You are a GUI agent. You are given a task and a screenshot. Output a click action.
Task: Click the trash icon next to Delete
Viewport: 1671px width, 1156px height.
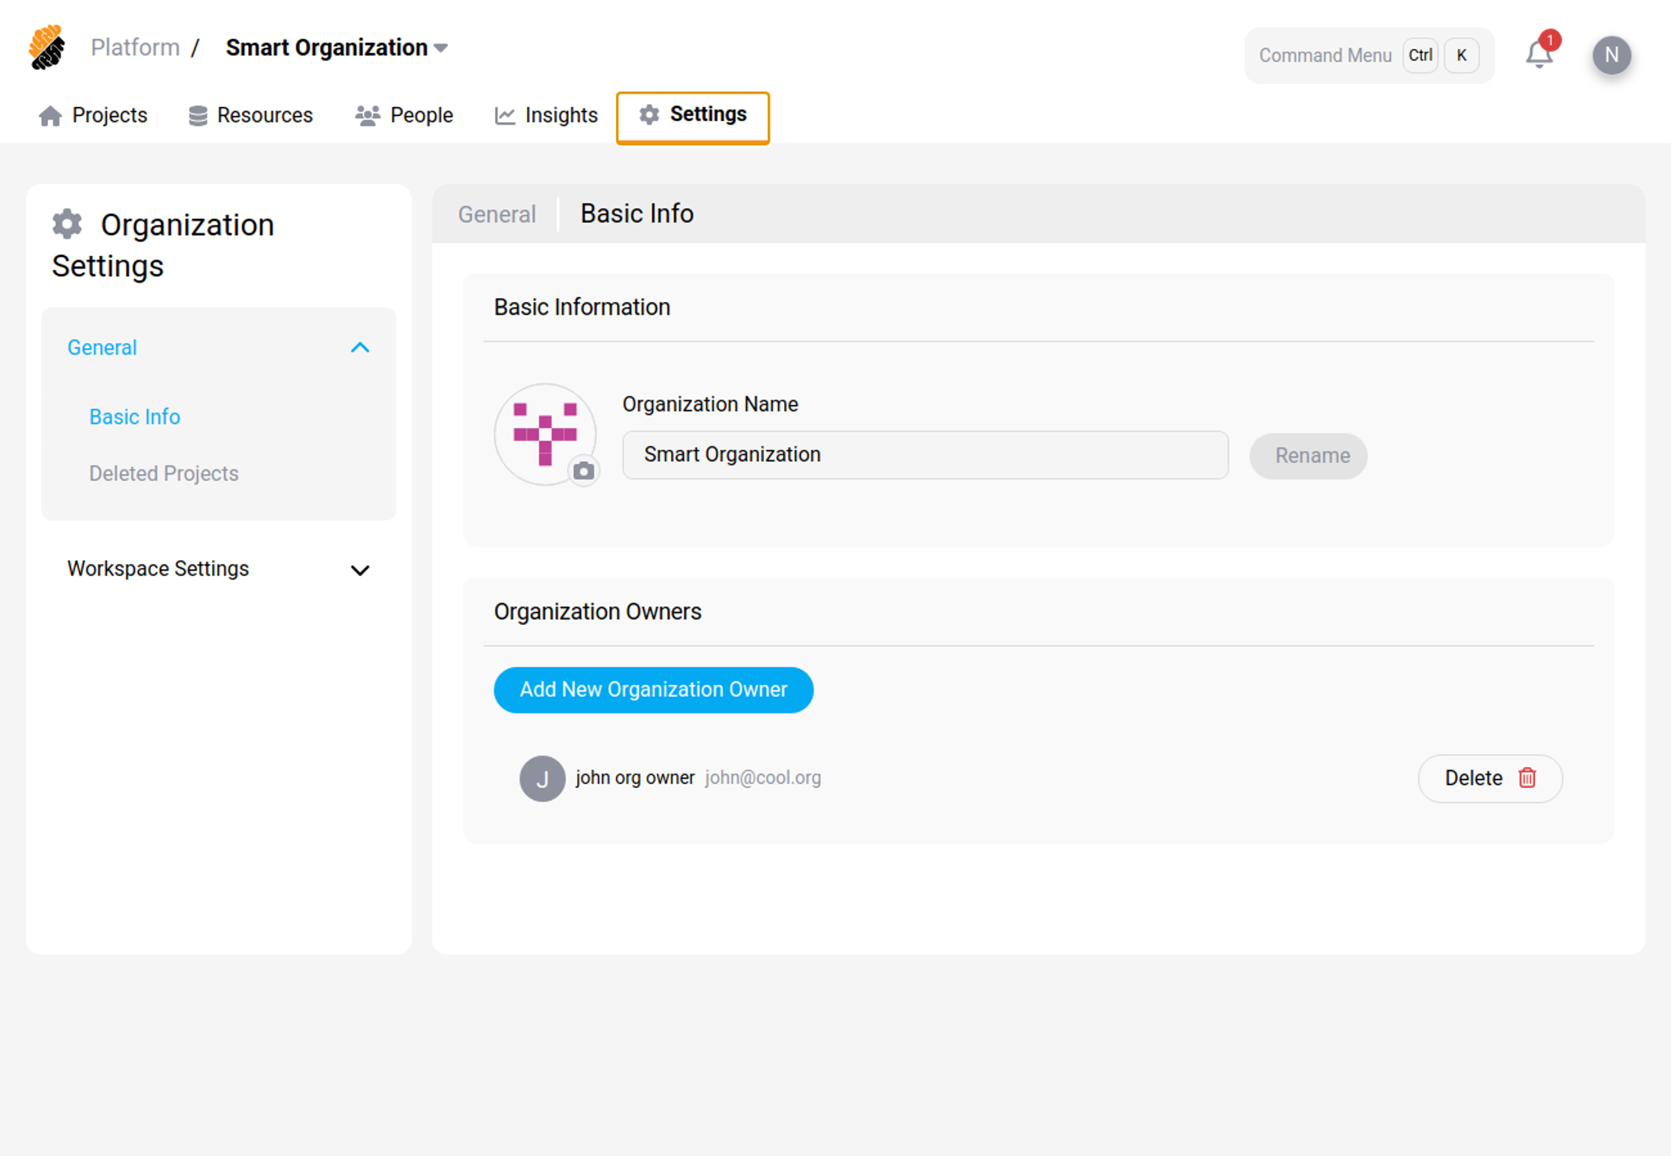pyautogui.click(x=1527, y=778)
